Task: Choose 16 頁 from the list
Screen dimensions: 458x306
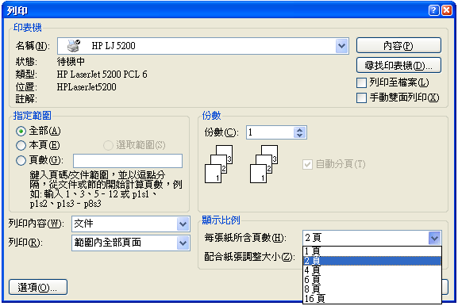Action: pos(372,298)
